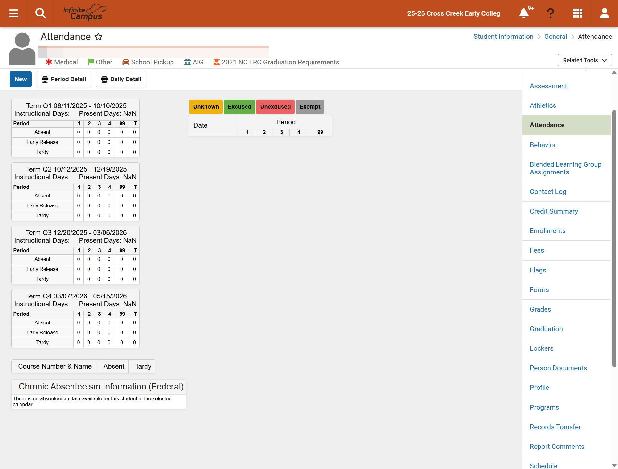Click the student photo placeholder

[22, 49]
